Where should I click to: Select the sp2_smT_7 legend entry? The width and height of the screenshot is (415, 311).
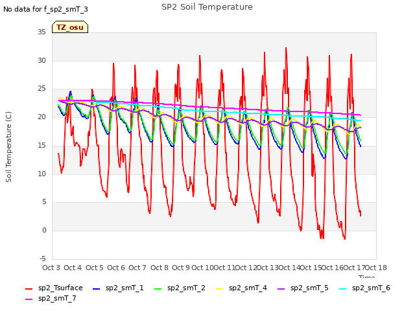coord(51,299)
